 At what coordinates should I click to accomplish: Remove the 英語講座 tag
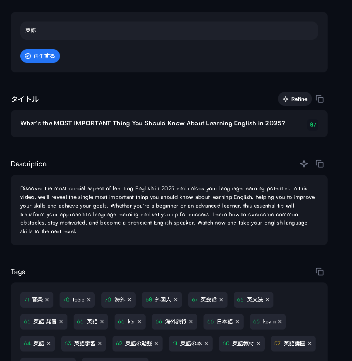pos(309,344)
